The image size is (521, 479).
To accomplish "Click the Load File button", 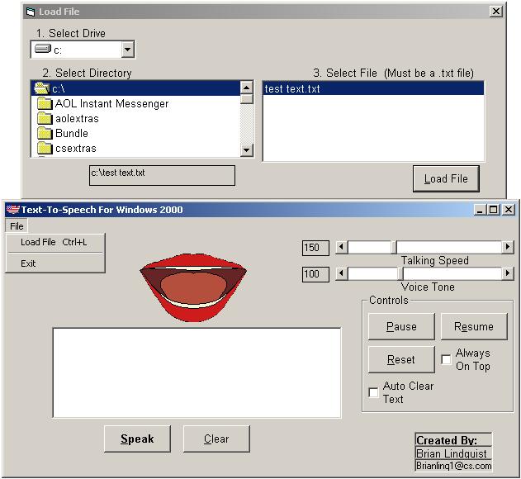I will coord(446,178).
